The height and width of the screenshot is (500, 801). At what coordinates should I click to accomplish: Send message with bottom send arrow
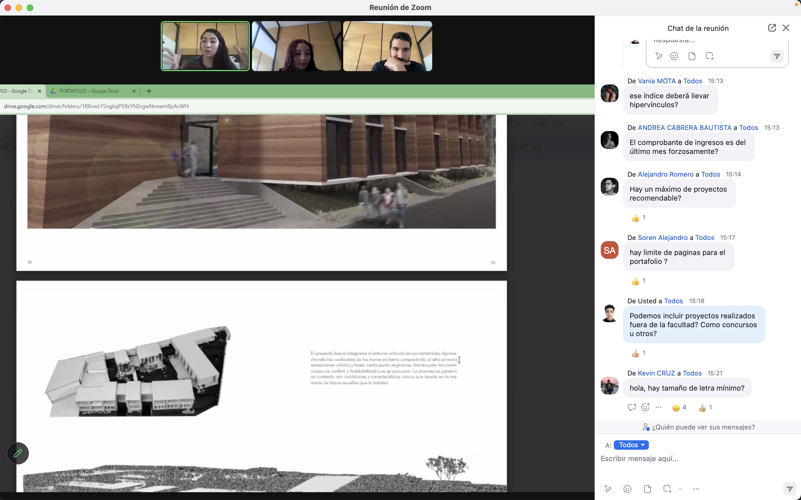click(x=789, y=489)
